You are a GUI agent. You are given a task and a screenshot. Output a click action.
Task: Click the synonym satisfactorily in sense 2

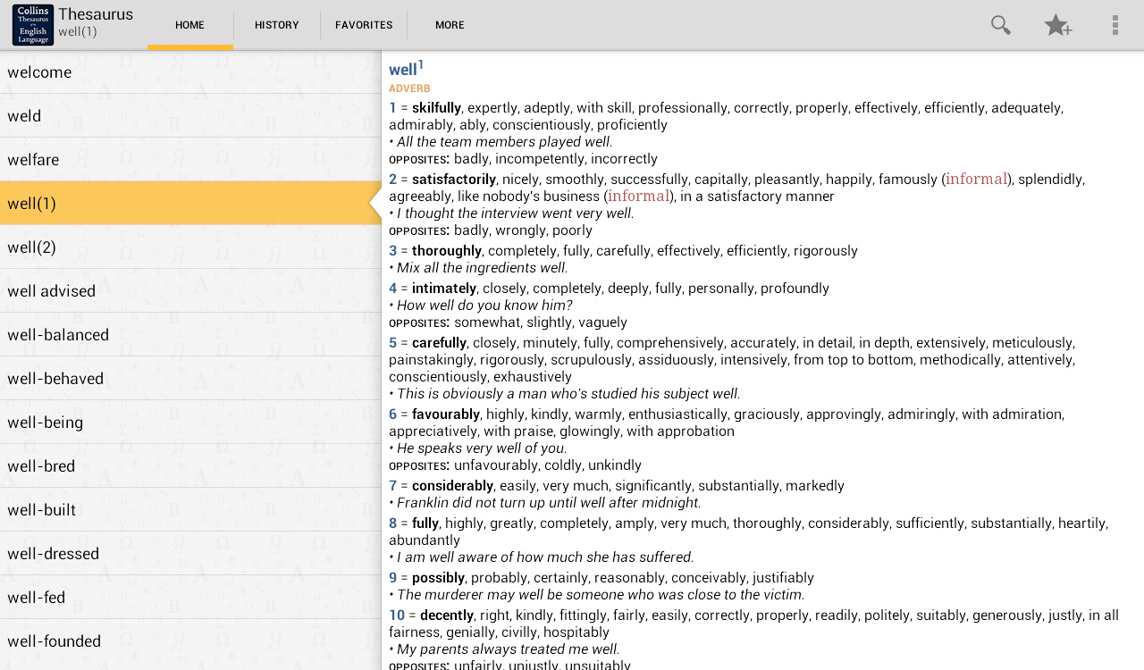click(x=452, y=180)
